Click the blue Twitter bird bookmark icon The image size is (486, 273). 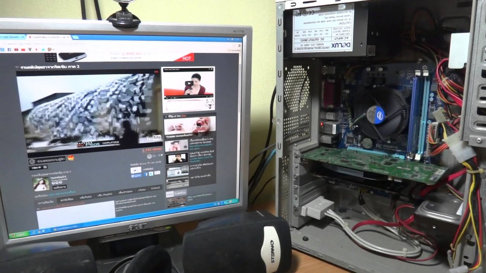pyautogui.click(x=44, y=49)
